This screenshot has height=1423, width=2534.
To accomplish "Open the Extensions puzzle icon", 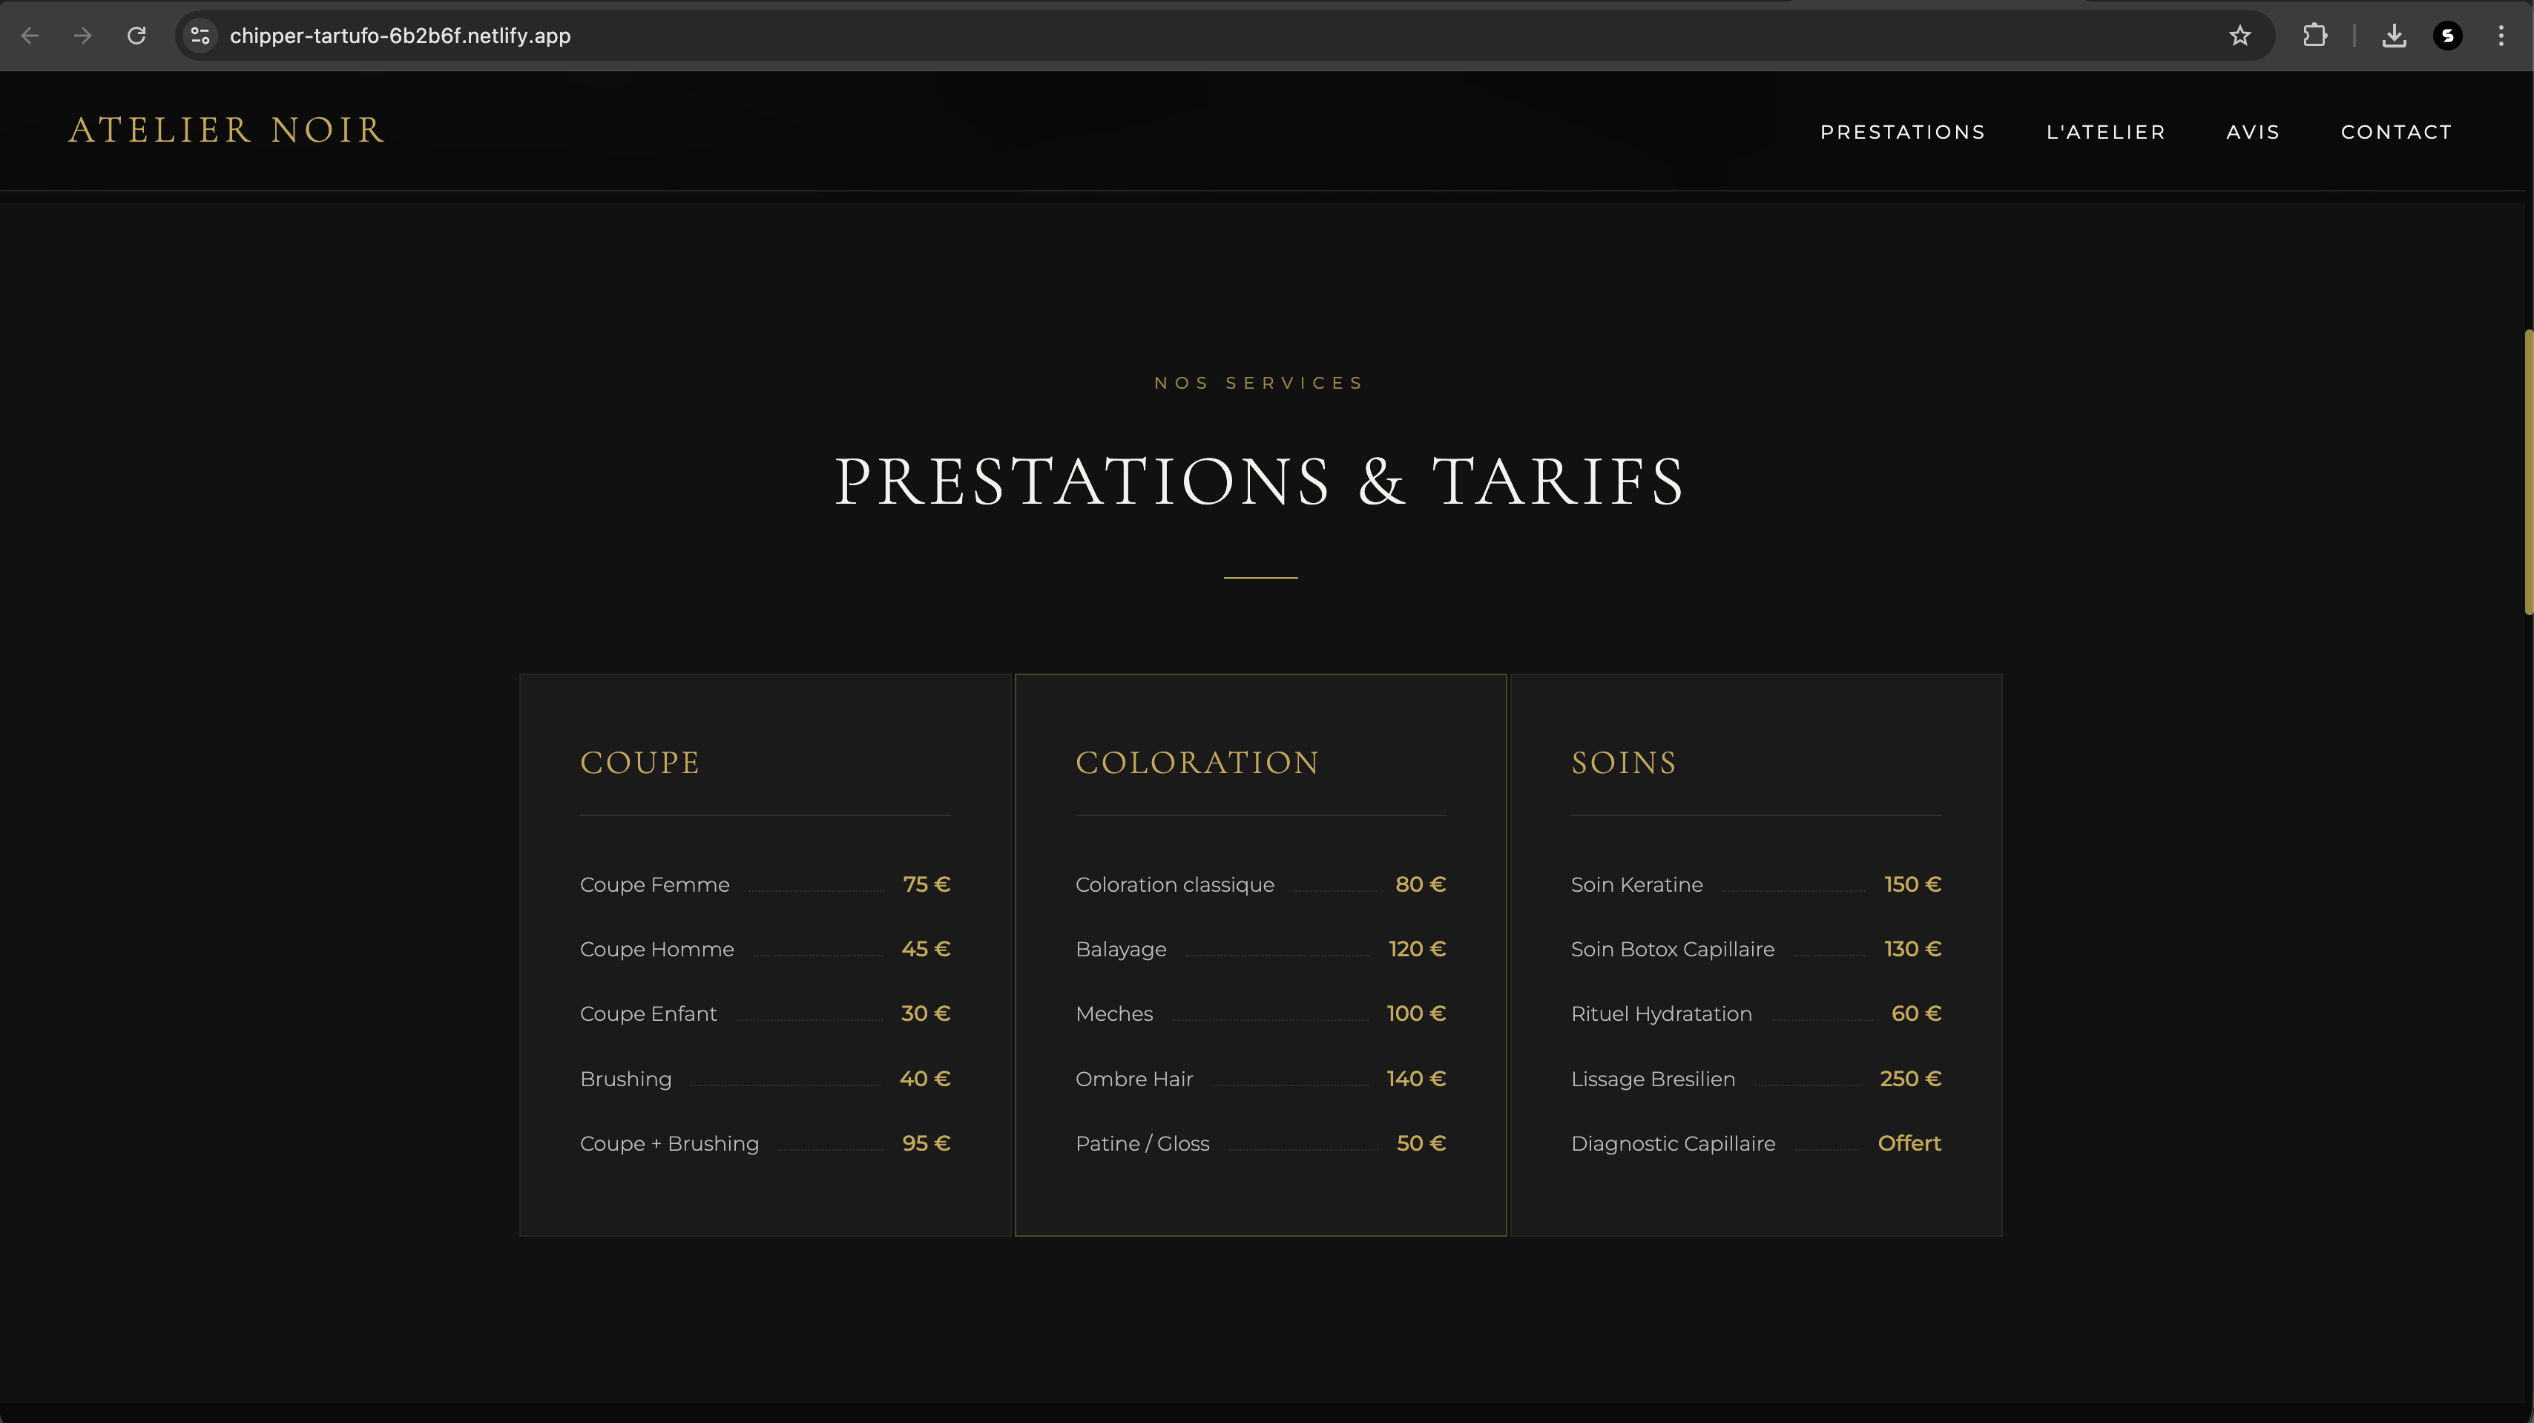I will (2314, 36).
